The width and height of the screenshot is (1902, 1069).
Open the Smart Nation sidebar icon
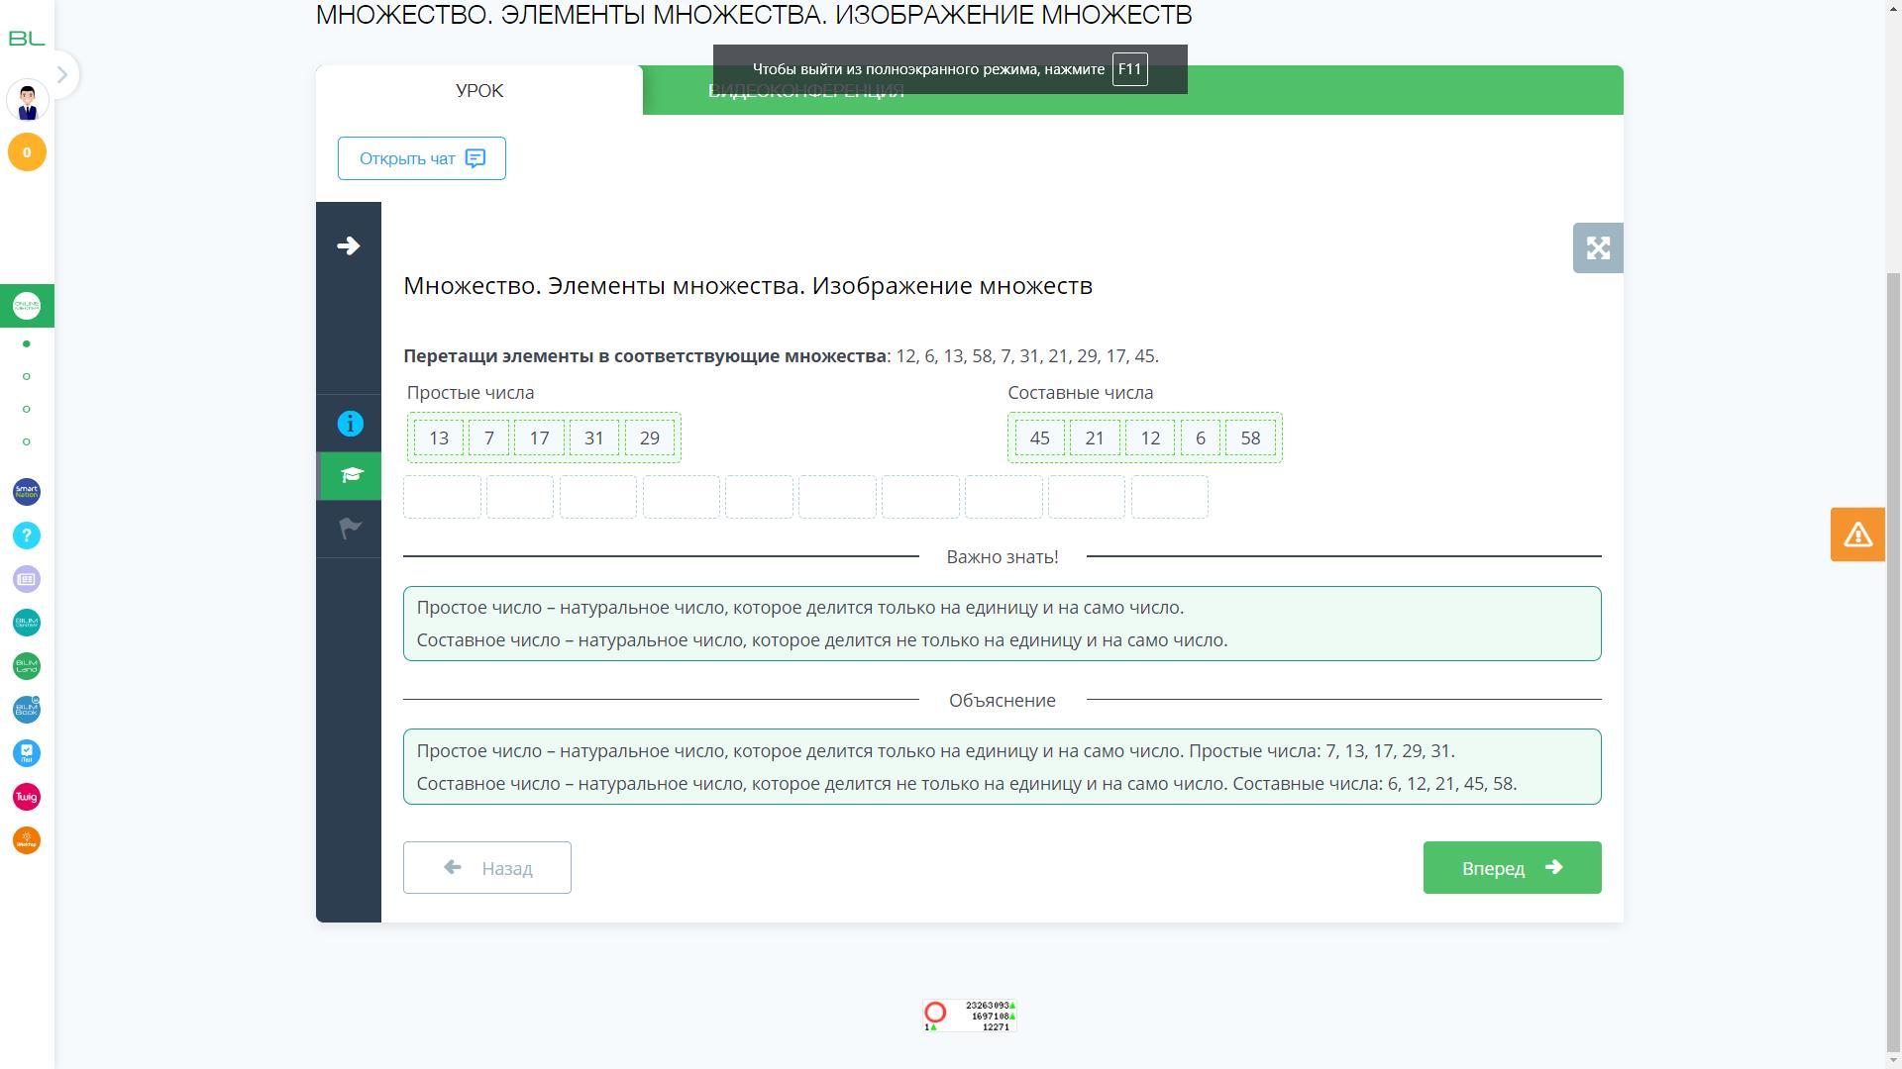[27, 492]
